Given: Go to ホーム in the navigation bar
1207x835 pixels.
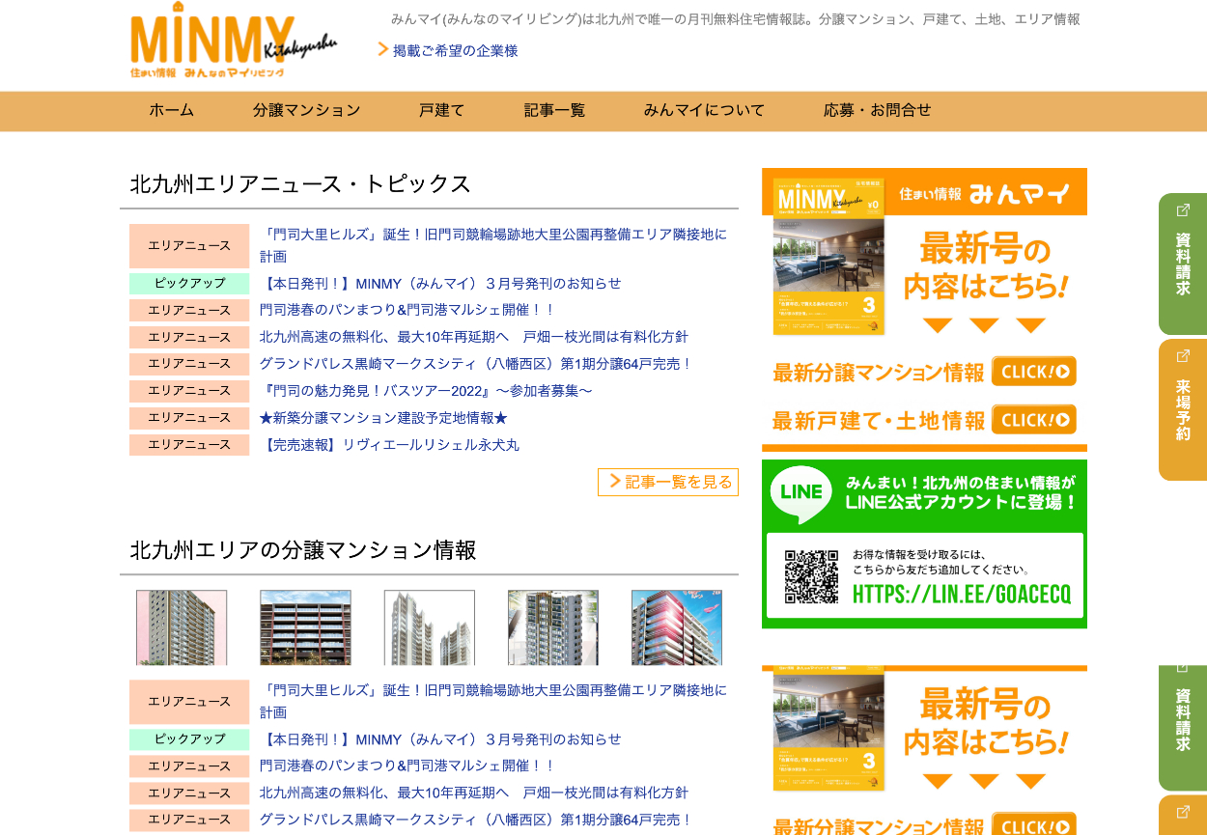Looking at the screenshot, I should [x=172, y=110].
